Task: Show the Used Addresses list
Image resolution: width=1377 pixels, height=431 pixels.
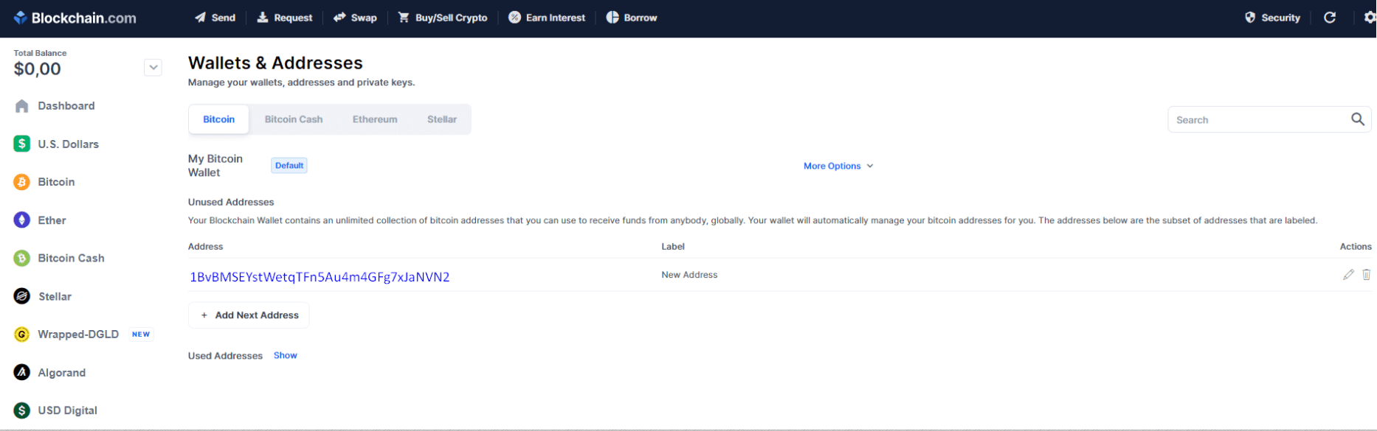Action: click(x=285, y=355)
